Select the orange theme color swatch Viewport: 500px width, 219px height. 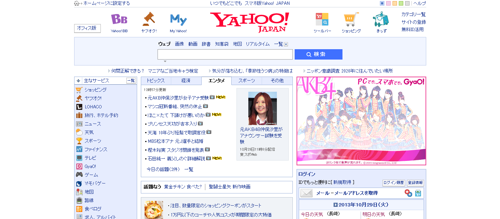point(395,3)
